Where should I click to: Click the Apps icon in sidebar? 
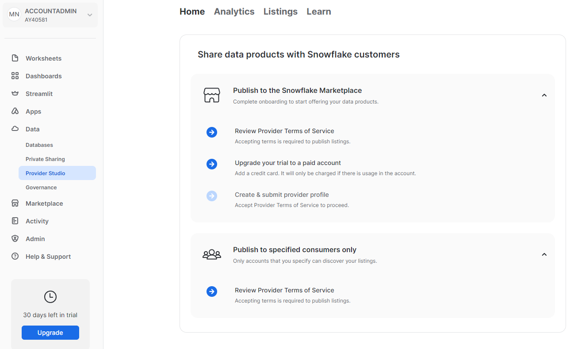(15, 111)
